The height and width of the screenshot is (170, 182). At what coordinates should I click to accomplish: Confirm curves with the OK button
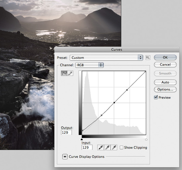click(x=165, y=58)
